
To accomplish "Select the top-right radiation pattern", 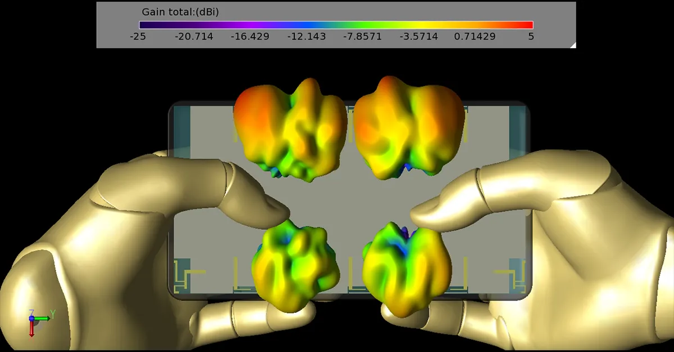I will [407, 128].
